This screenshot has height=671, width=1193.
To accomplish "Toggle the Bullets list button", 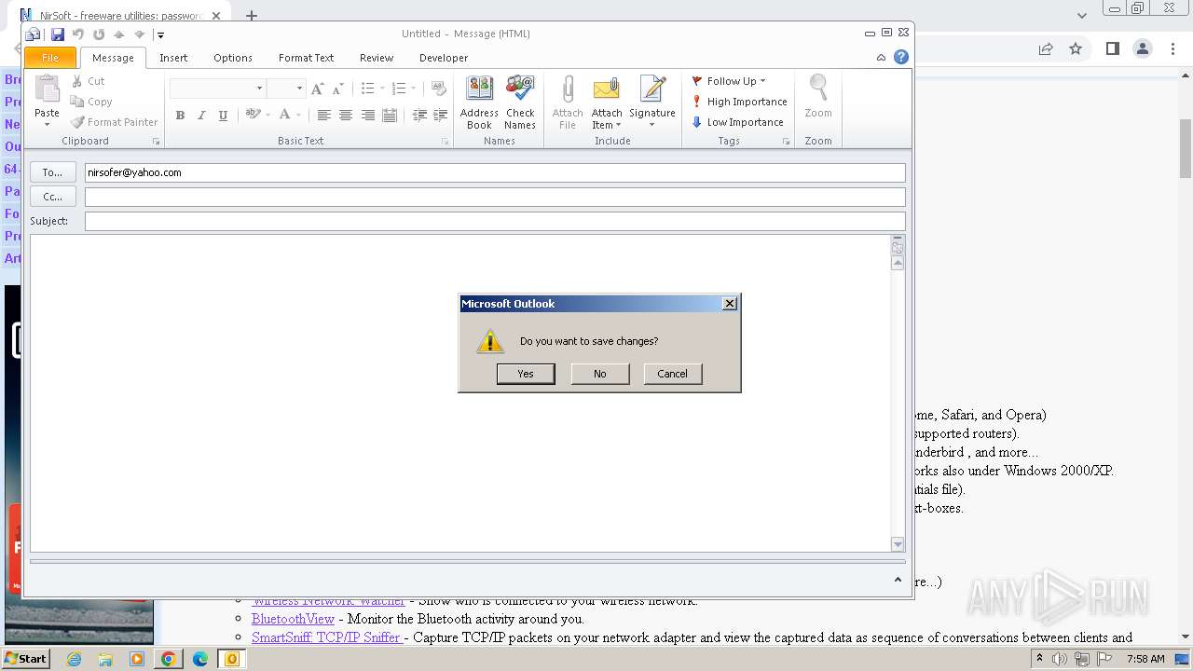I will [367, 89].
